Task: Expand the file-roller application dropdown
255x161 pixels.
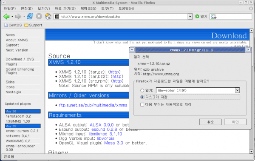Action: 237,90
